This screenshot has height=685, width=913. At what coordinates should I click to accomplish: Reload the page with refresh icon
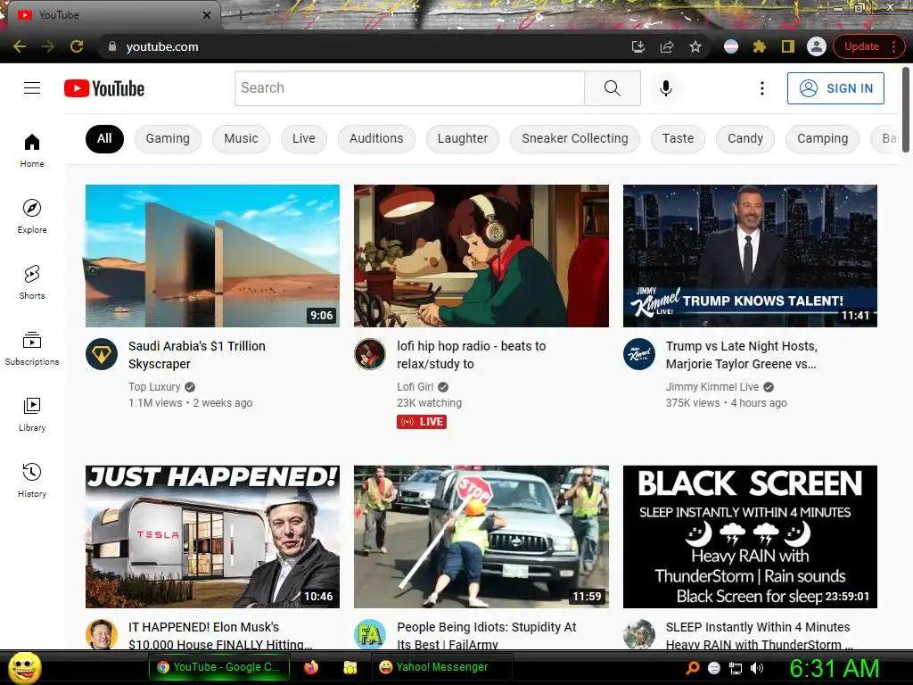(77, 46)
